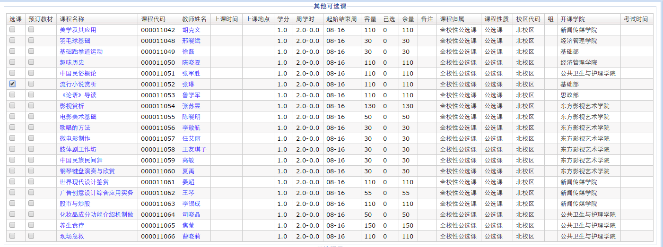Viewport: 663px width, 247px height.
Task: Check the 选课 box for 现场急救
Action: click(12, 236)
